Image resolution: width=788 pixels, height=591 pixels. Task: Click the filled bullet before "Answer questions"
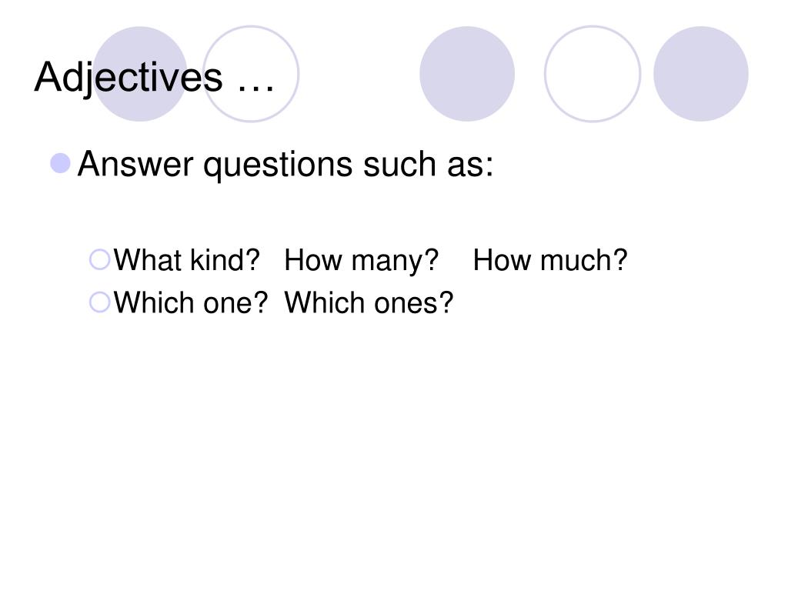[60, 163]
